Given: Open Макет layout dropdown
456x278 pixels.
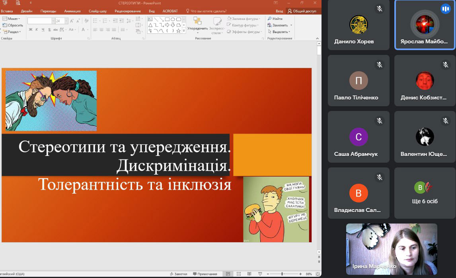Looking at the screenshot, I should pyautogui.click(x=12, y=19).
